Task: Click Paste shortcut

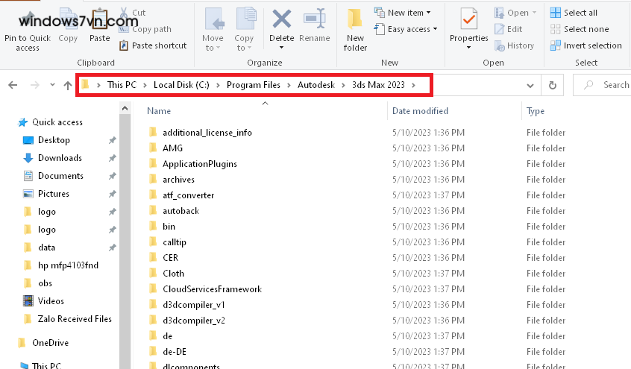Action: click(x=152, y=45)
